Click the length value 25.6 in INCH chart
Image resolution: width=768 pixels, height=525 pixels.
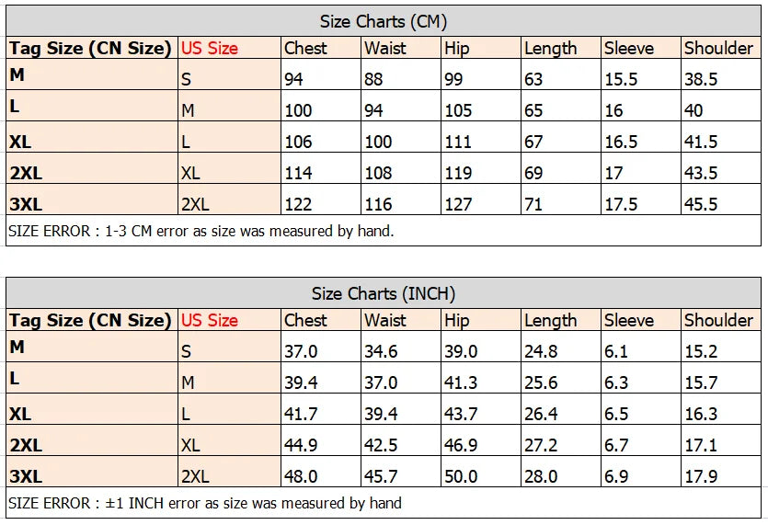pos(541,383)
